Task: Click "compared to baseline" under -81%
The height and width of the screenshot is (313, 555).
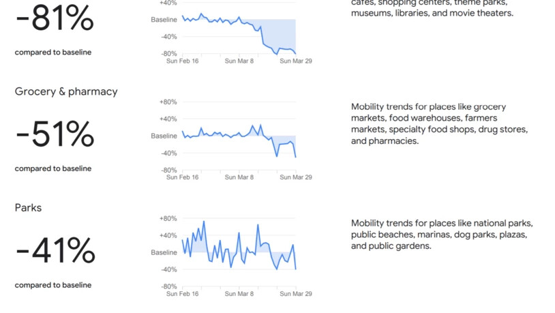Action: tap(53, 53)
